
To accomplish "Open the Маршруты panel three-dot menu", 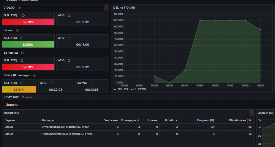I will pos(252,113).
